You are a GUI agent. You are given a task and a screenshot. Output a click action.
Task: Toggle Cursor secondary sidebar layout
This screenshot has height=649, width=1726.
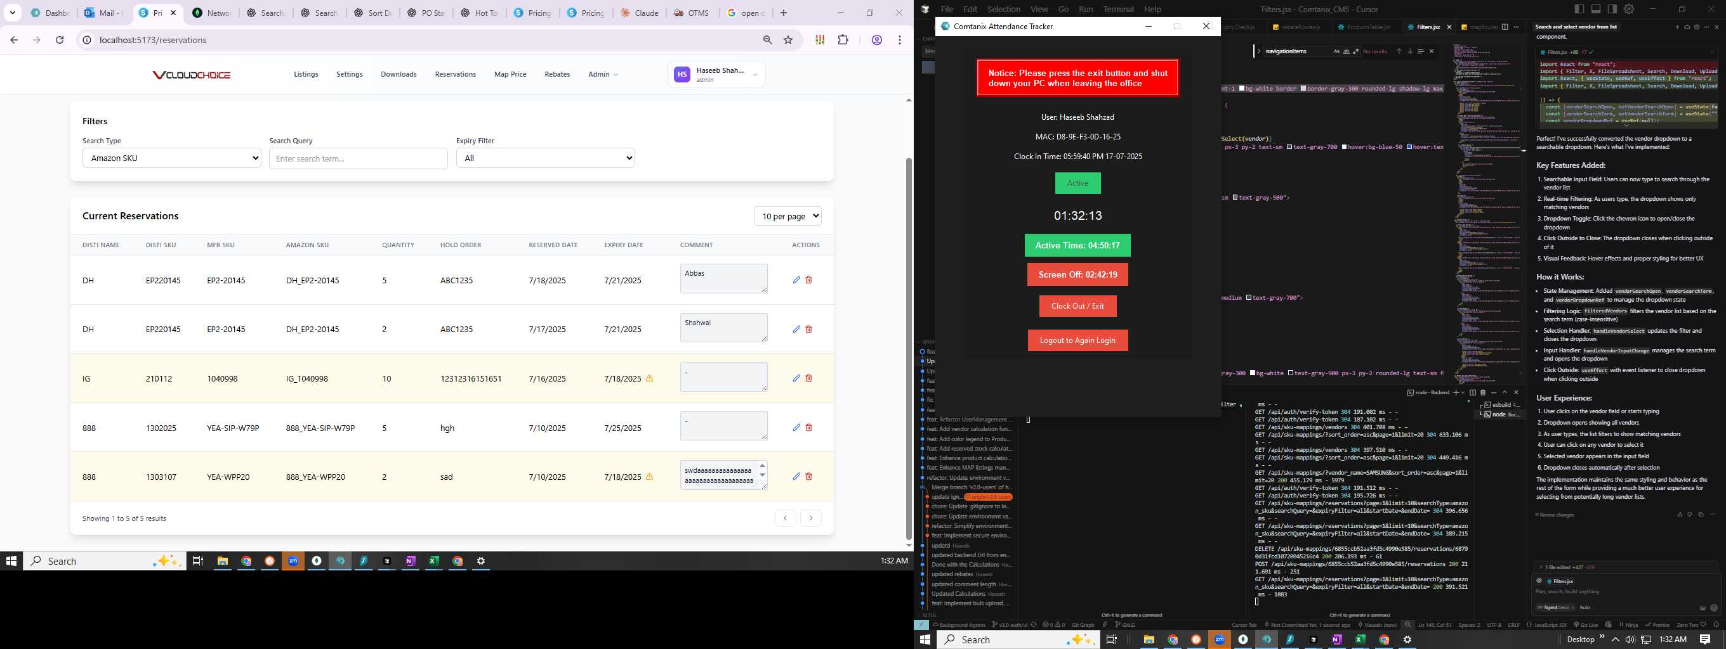pyautogui.click(x=1612, y=9)
